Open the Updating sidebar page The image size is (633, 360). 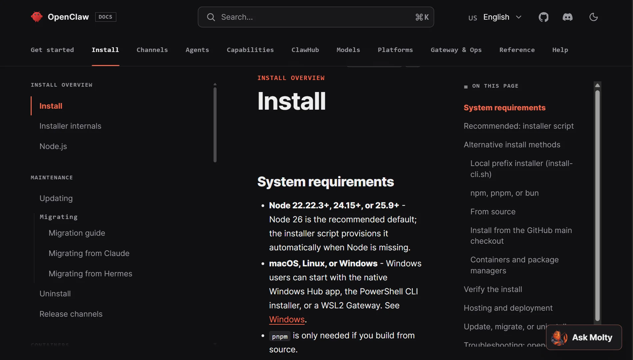click(x=56, y=198)
